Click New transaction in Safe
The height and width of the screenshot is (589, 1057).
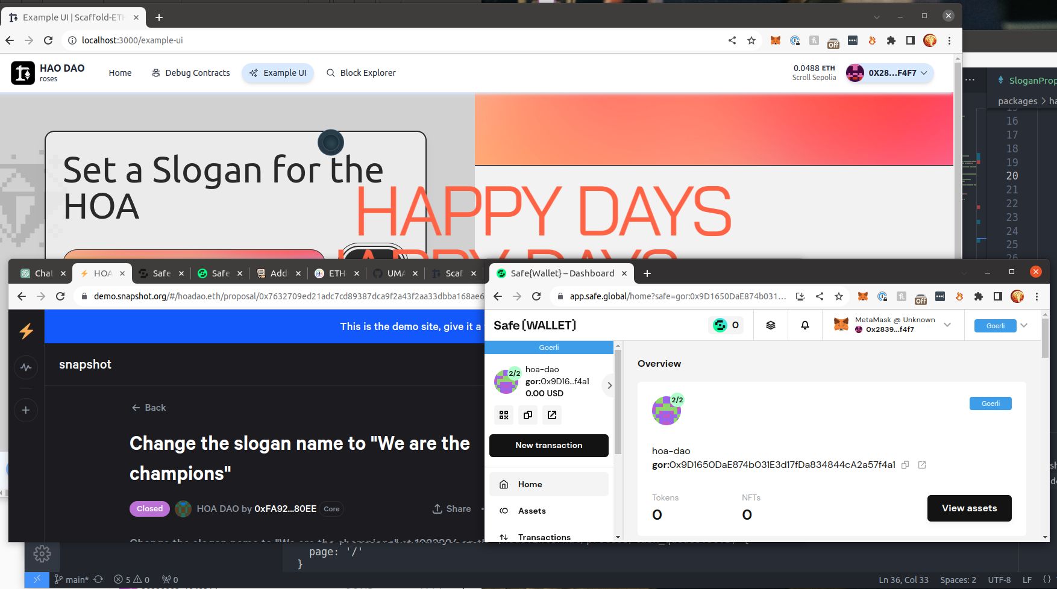click(x=548, y=446)
